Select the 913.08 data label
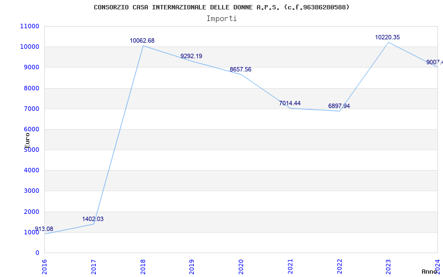Image resolution: width=443 pixels, height=277 pixels. point(44,229)
